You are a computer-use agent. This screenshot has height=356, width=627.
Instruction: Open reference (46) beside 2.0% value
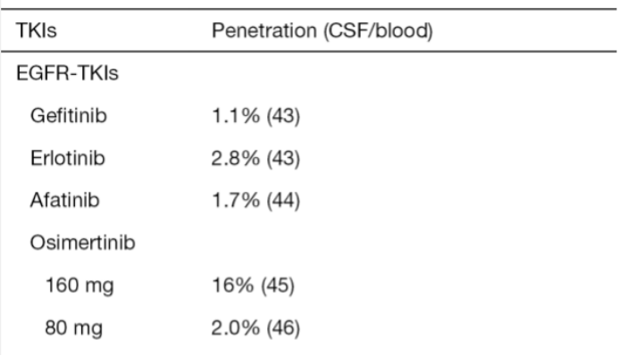(x=283, y=328)
